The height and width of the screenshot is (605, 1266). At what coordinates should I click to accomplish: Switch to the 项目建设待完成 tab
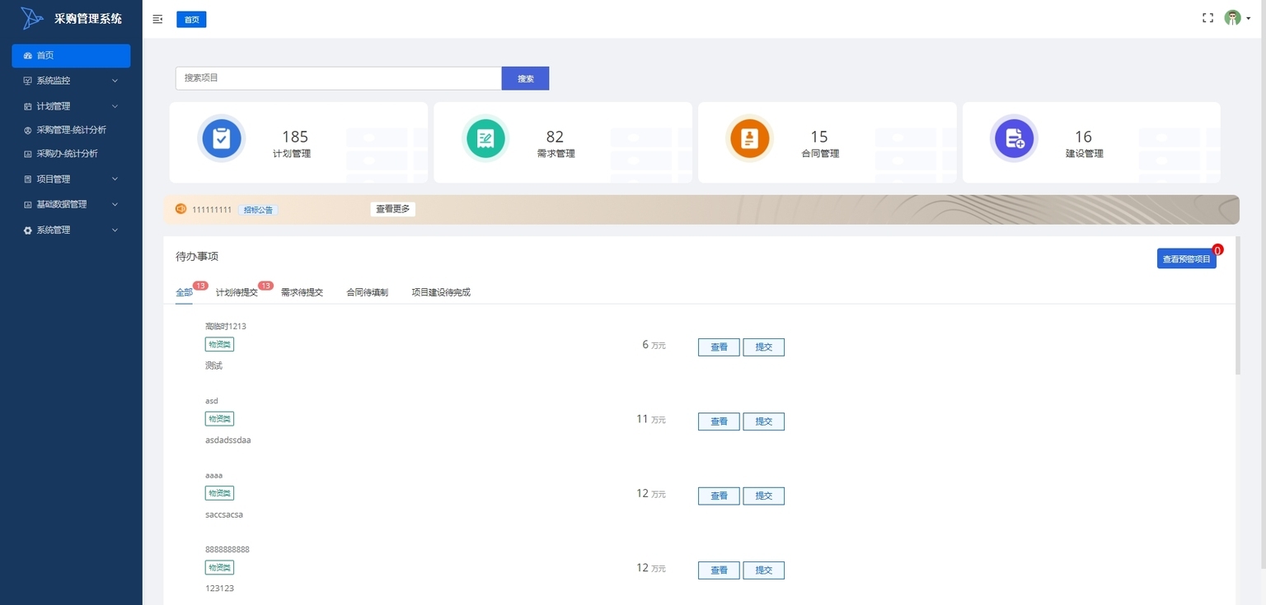pyautogui.click(x=441, y=292)
